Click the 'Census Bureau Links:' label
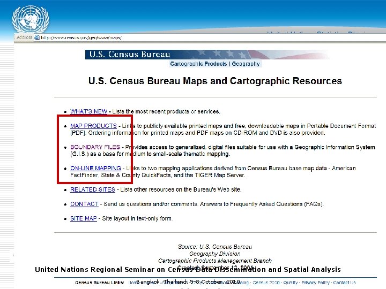Screen dimensions: 386x289 point(100,283)
